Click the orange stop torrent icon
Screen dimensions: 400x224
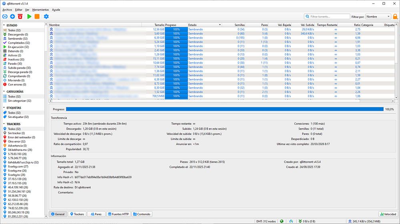point(37,16)
